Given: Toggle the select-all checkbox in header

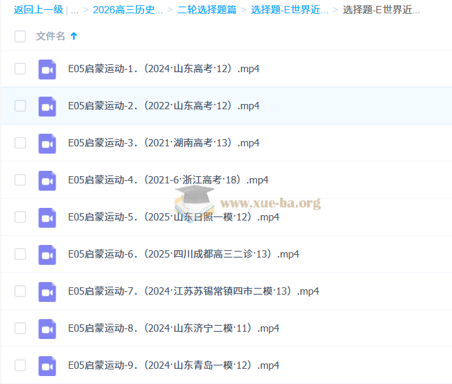Looking at the screenshot, I should coord(20,36).
